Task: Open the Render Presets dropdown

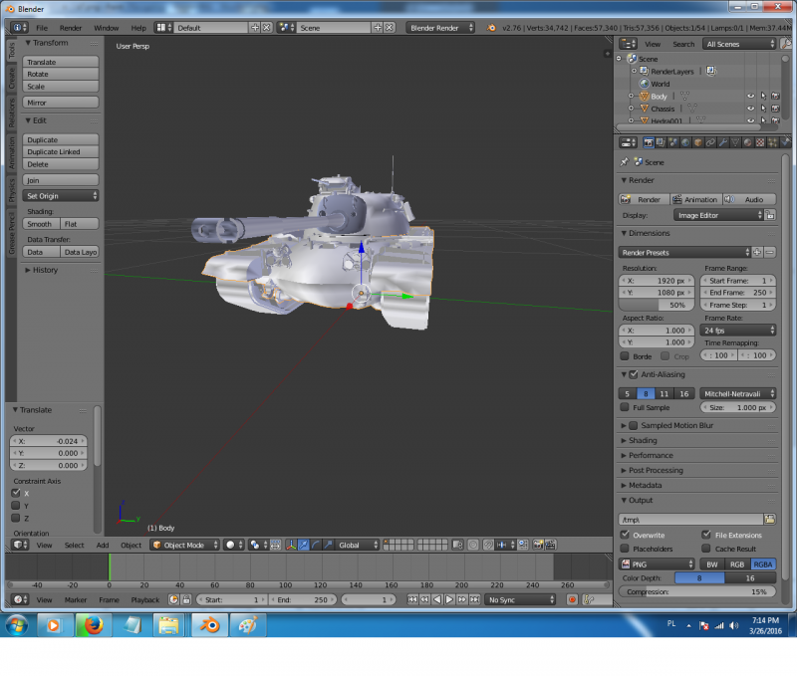Action: coord(684,253)
